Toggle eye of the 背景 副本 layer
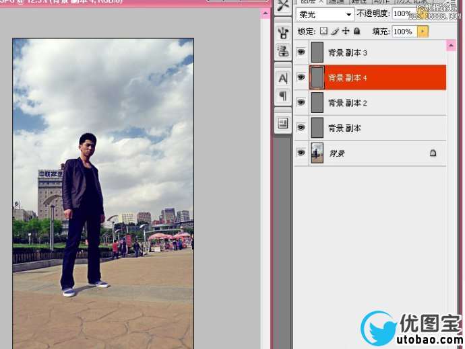Image resolution: width=465 pixels, height=349 pixels. 301,128
